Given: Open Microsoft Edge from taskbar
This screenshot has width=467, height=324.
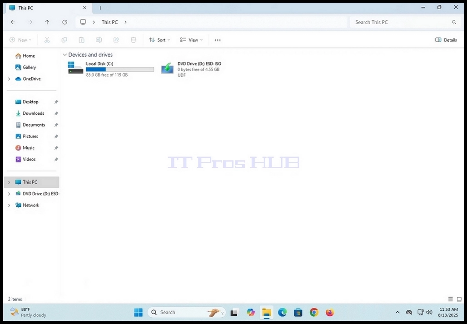Looking at the screenshot, I should (283, 312).
